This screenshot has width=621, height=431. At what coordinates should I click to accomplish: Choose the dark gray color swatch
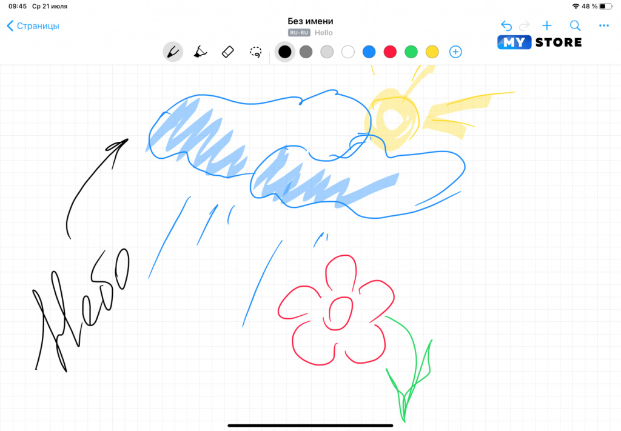[306, 52]
